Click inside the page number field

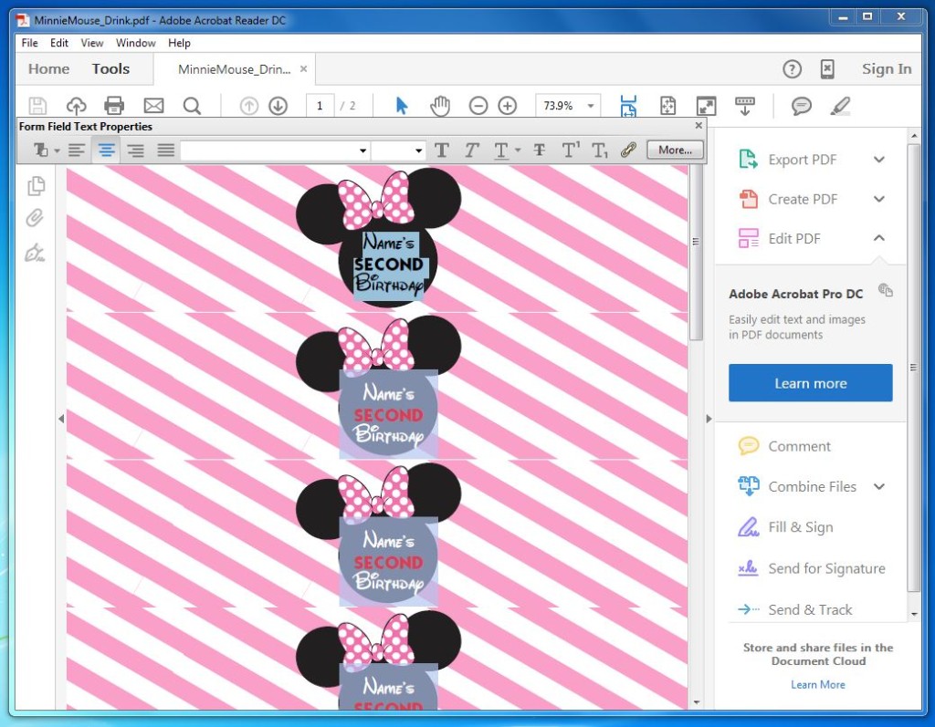pyautogui.click(x=320, y=105)
